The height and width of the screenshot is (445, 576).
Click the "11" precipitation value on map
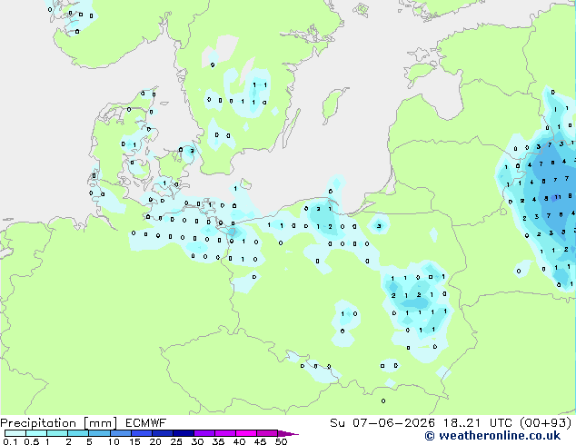pos(558,197)
